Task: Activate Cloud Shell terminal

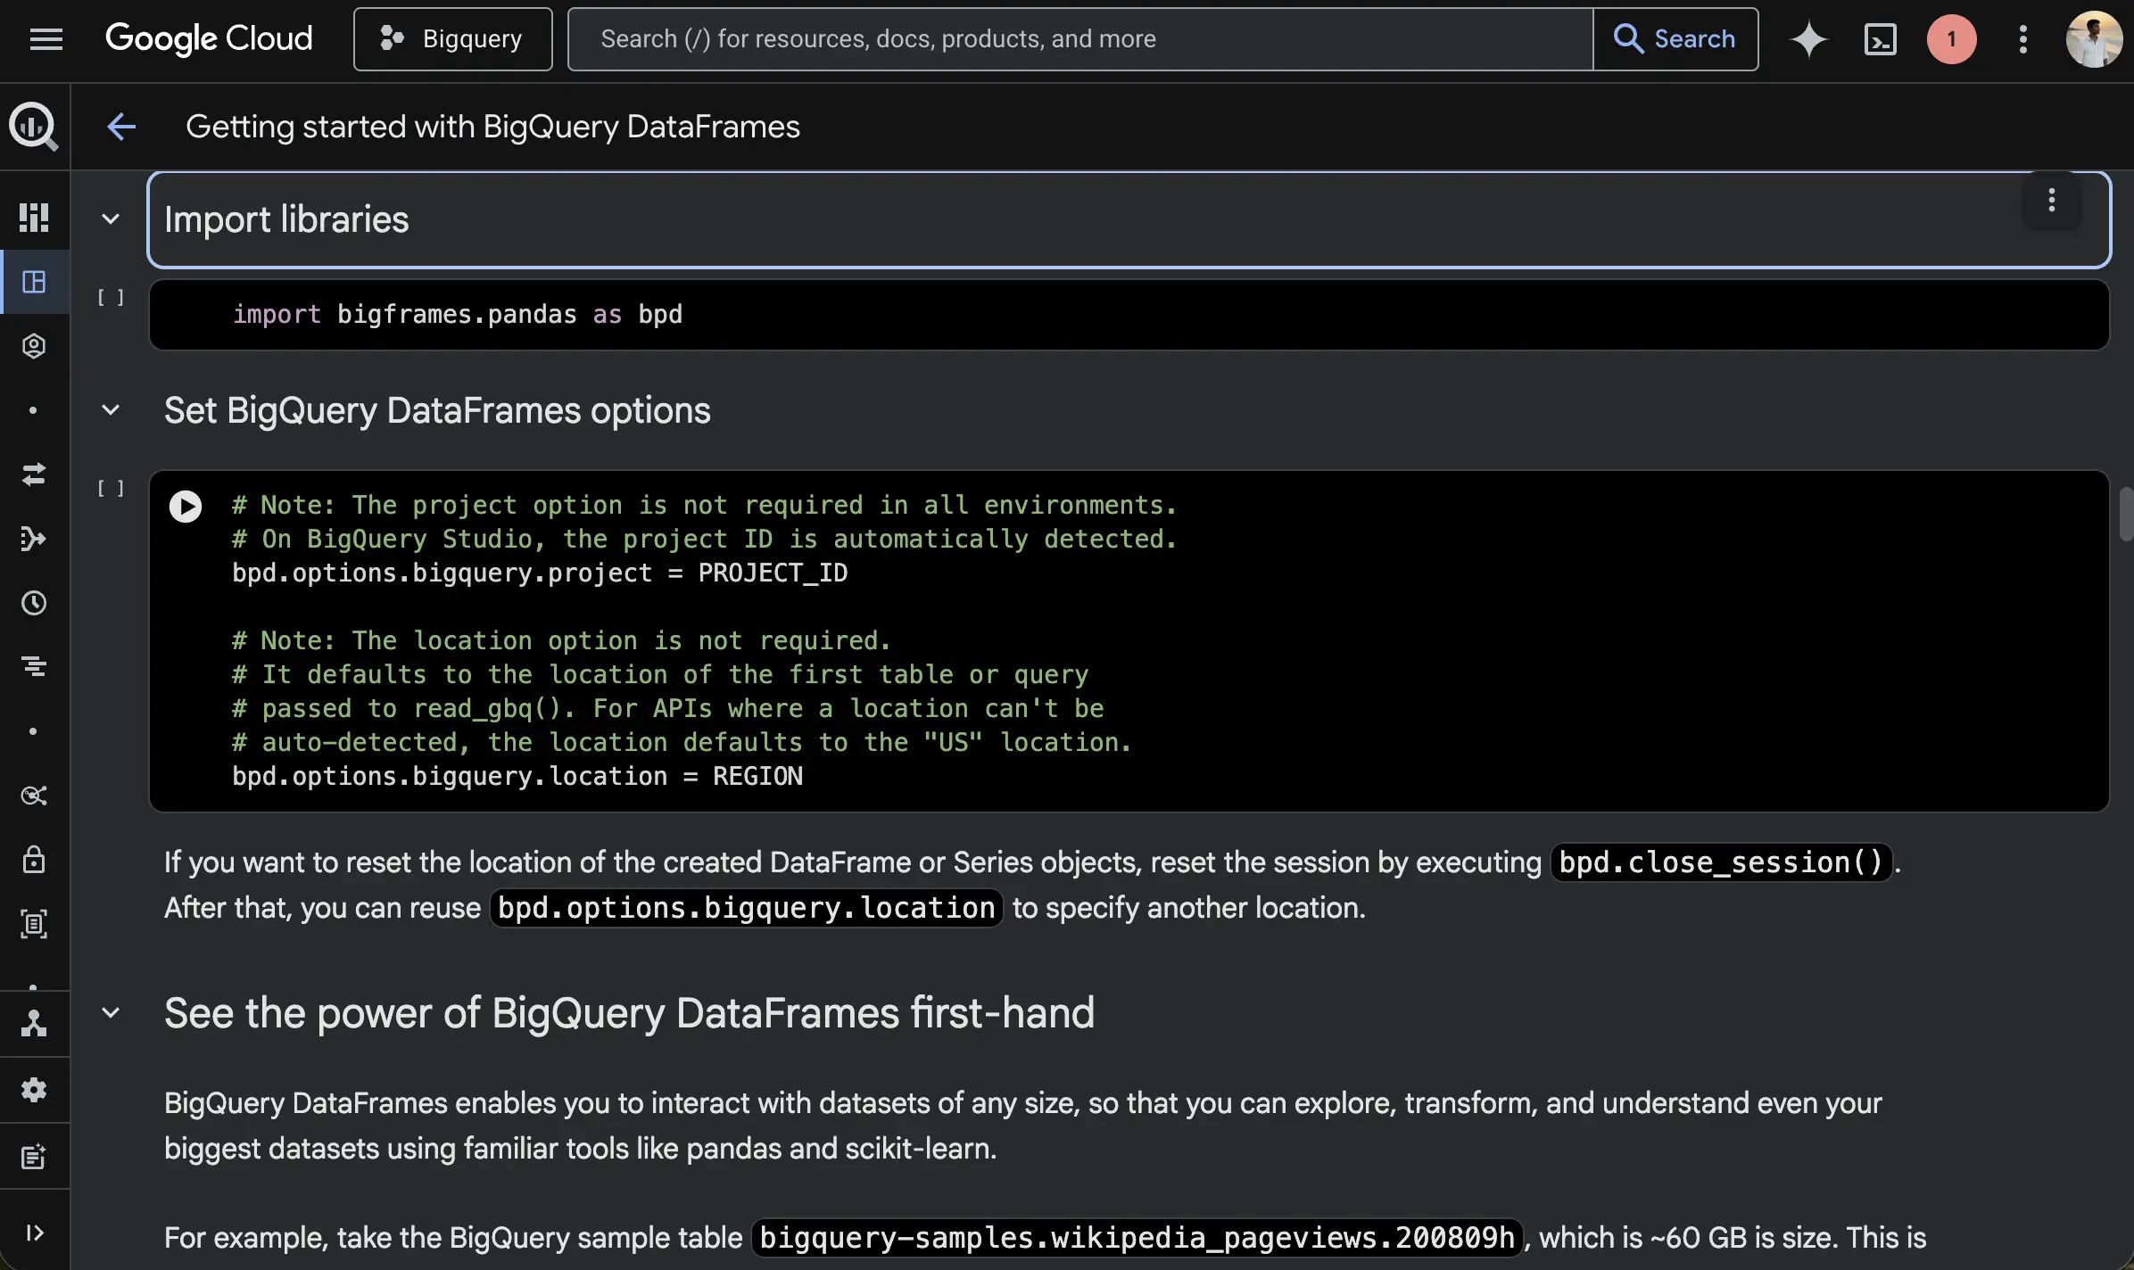Action: pos(1881,39)
